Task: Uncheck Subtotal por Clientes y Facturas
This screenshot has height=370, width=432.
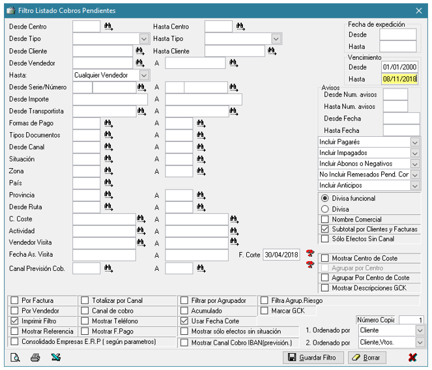Action: pos(325,229)
